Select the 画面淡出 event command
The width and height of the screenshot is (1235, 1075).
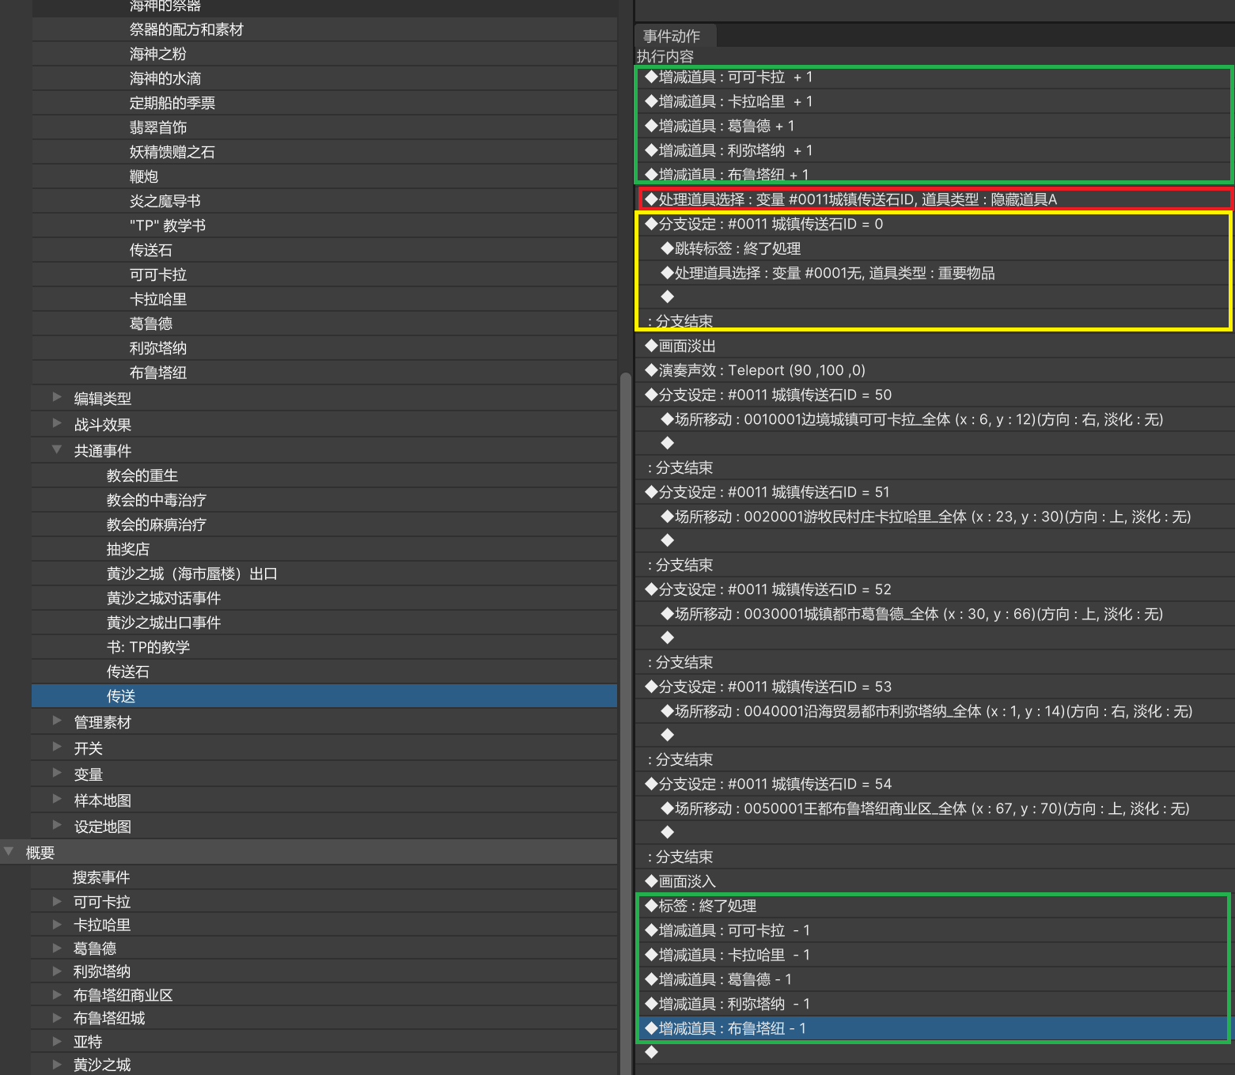(x=687, y=346)
